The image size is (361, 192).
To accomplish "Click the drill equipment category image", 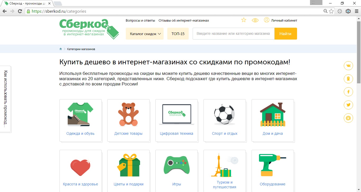I will 272,165.
